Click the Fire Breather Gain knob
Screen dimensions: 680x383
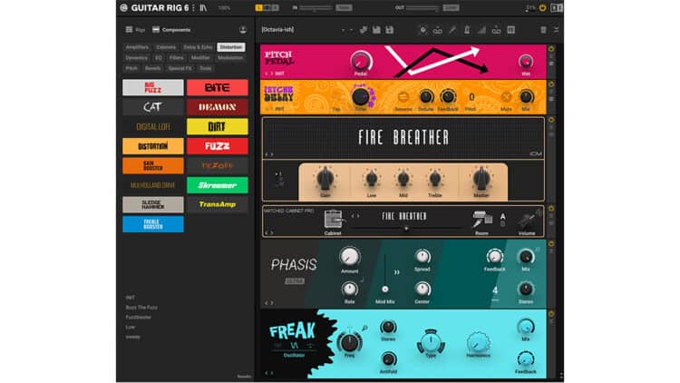tap(325, 178)
